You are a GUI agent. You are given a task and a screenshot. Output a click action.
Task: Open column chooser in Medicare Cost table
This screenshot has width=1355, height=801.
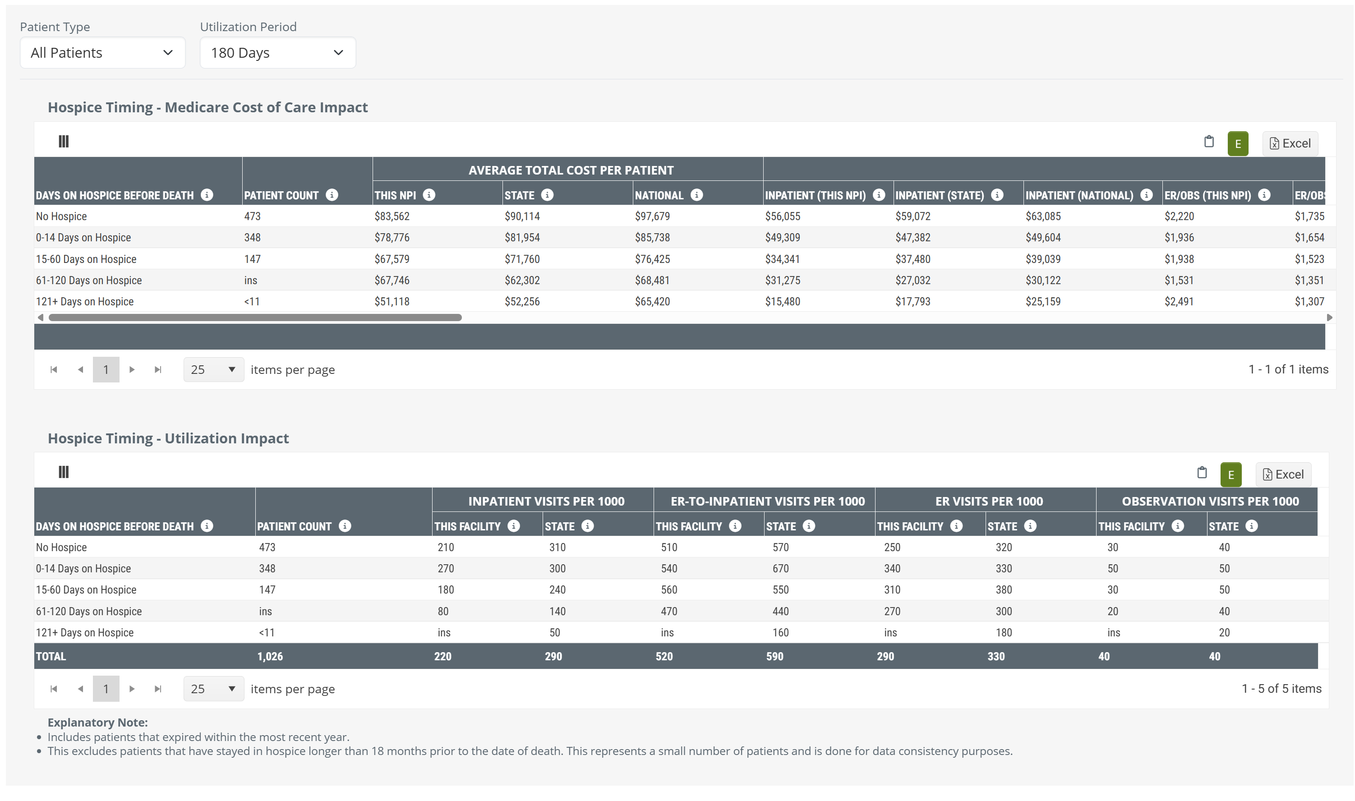(64, 142)
